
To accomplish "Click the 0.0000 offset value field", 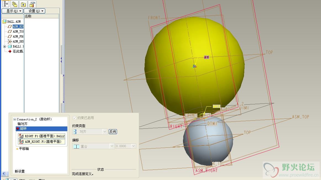I will [123, 146].
